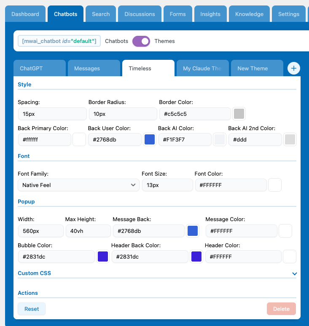The width and height of the screenshot is (309, 326).
Task: Click the Font Size input field
Action: (x=167, y=185)
